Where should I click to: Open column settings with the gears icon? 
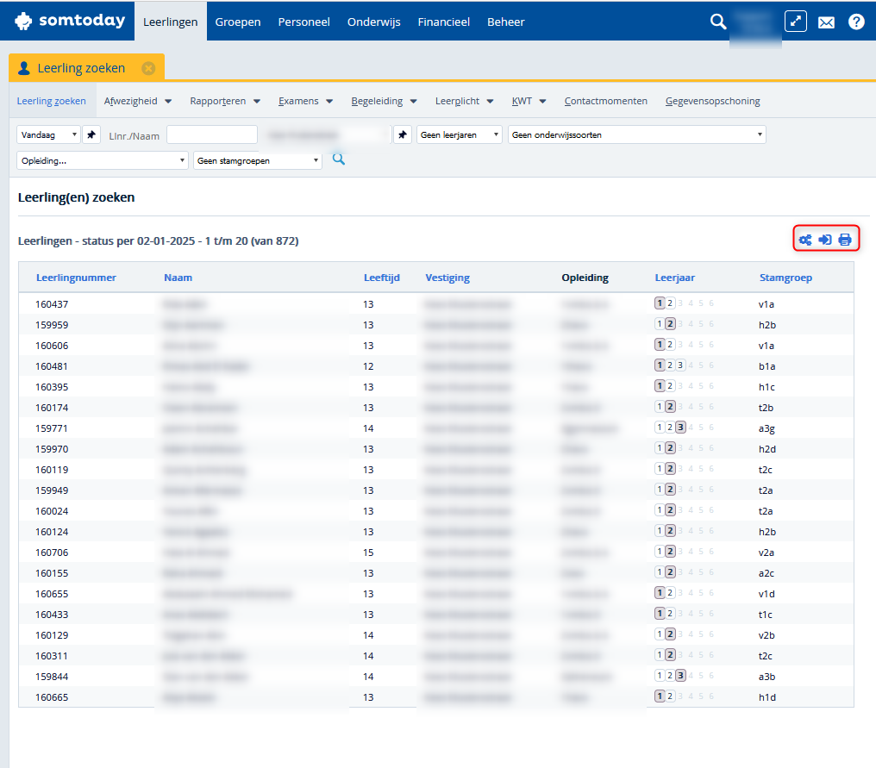(x=805, y=240)
